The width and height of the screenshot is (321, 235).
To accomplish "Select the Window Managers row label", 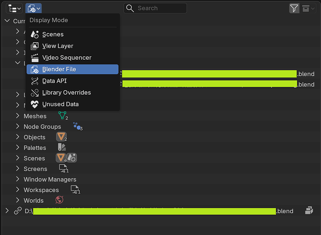I will 50,180.
